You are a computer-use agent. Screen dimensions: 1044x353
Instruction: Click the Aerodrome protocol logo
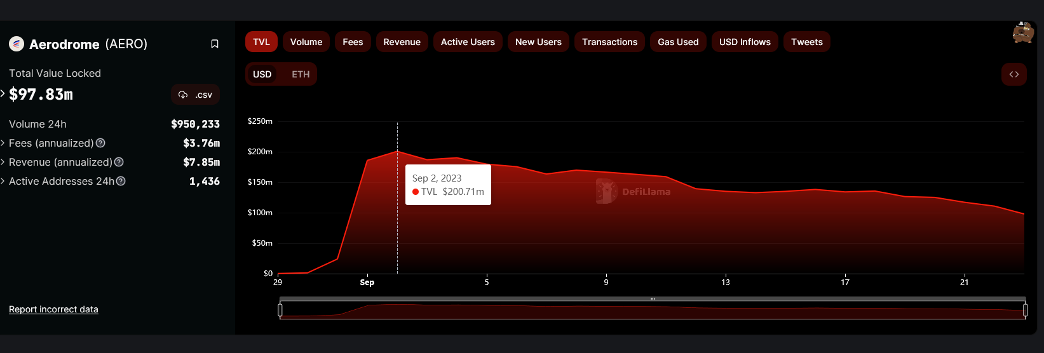coord(17,44)
